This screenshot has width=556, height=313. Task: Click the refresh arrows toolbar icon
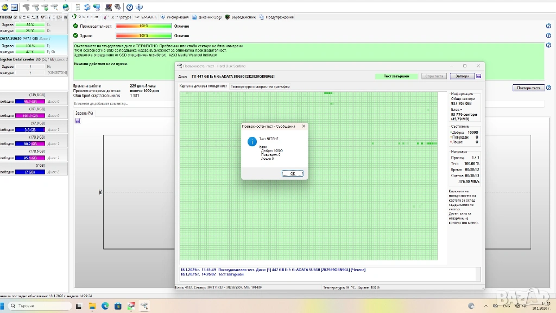pyautogui.click(x=87, y=7)
